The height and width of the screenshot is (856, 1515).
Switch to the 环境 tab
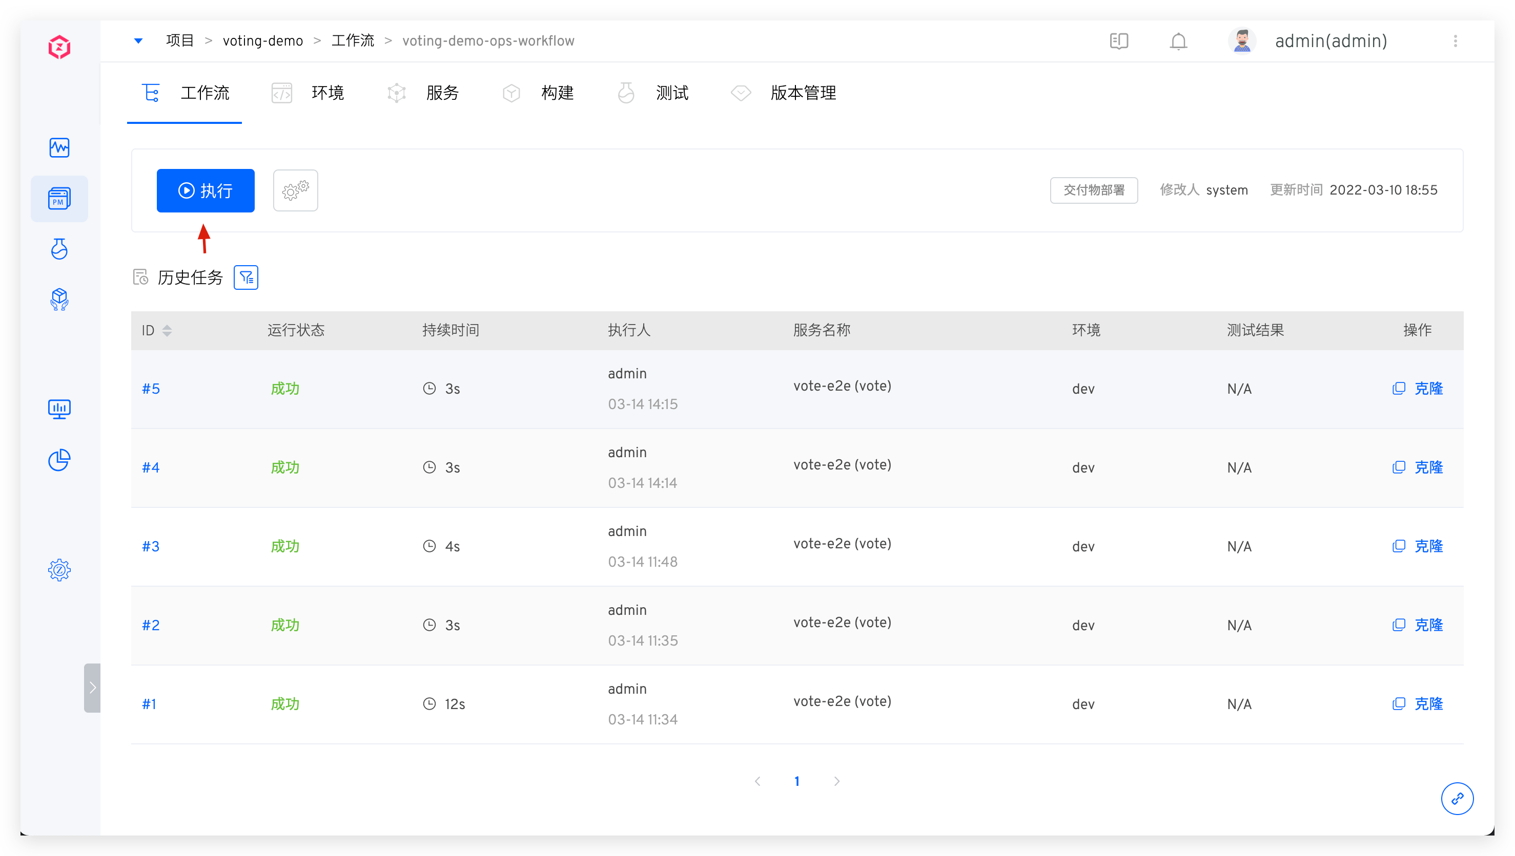point(327,93)
